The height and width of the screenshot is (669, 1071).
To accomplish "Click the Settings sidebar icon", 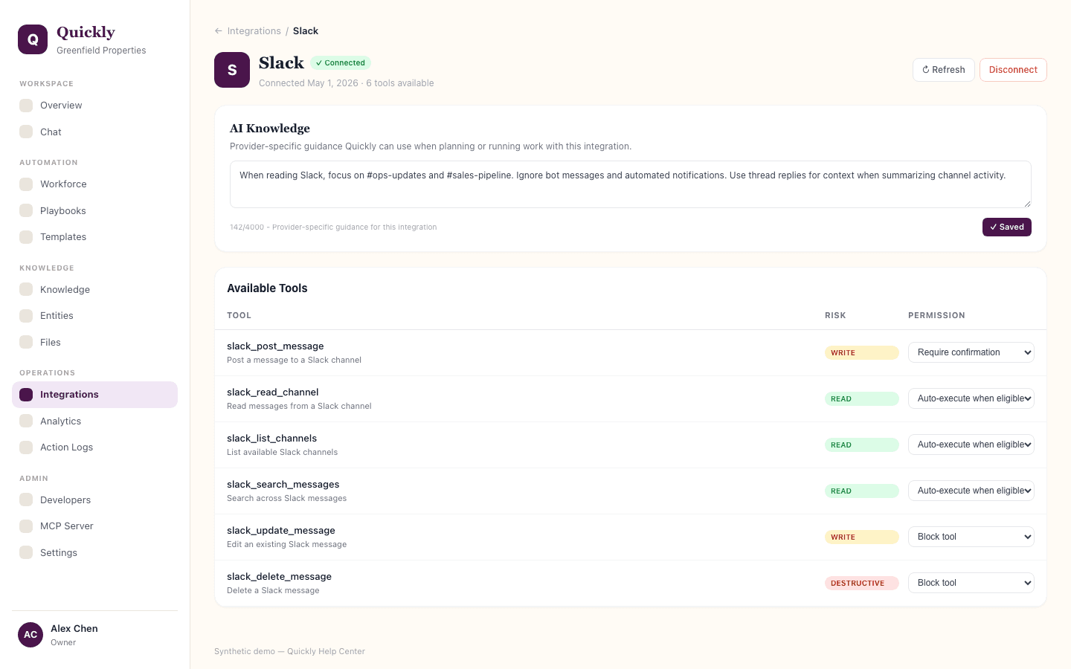I will [x=26, y=552].
